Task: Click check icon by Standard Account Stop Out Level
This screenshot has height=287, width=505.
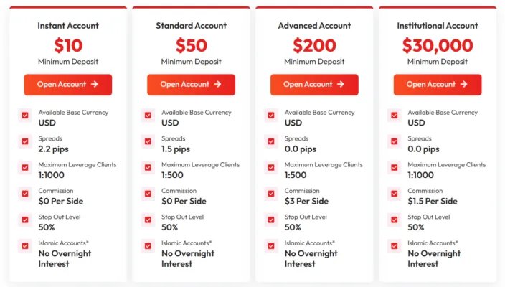Action: click(148, 220)
